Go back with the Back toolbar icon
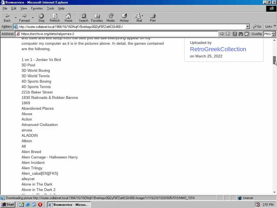Image resolution: width=277 pixels, height=208 pixels. coord(7,18)
